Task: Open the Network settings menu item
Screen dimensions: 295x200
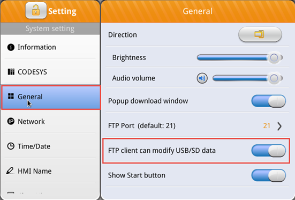Action: (x=50, y=121)
